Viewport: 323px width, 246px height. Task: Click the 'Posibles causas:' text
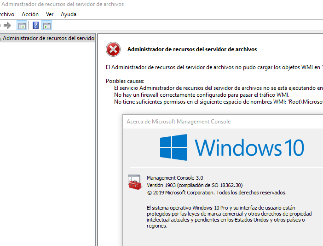(x=125, y=81)
